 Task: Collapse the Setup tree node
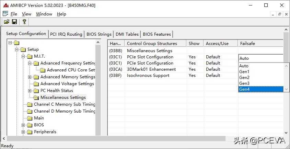coord(17,49)
